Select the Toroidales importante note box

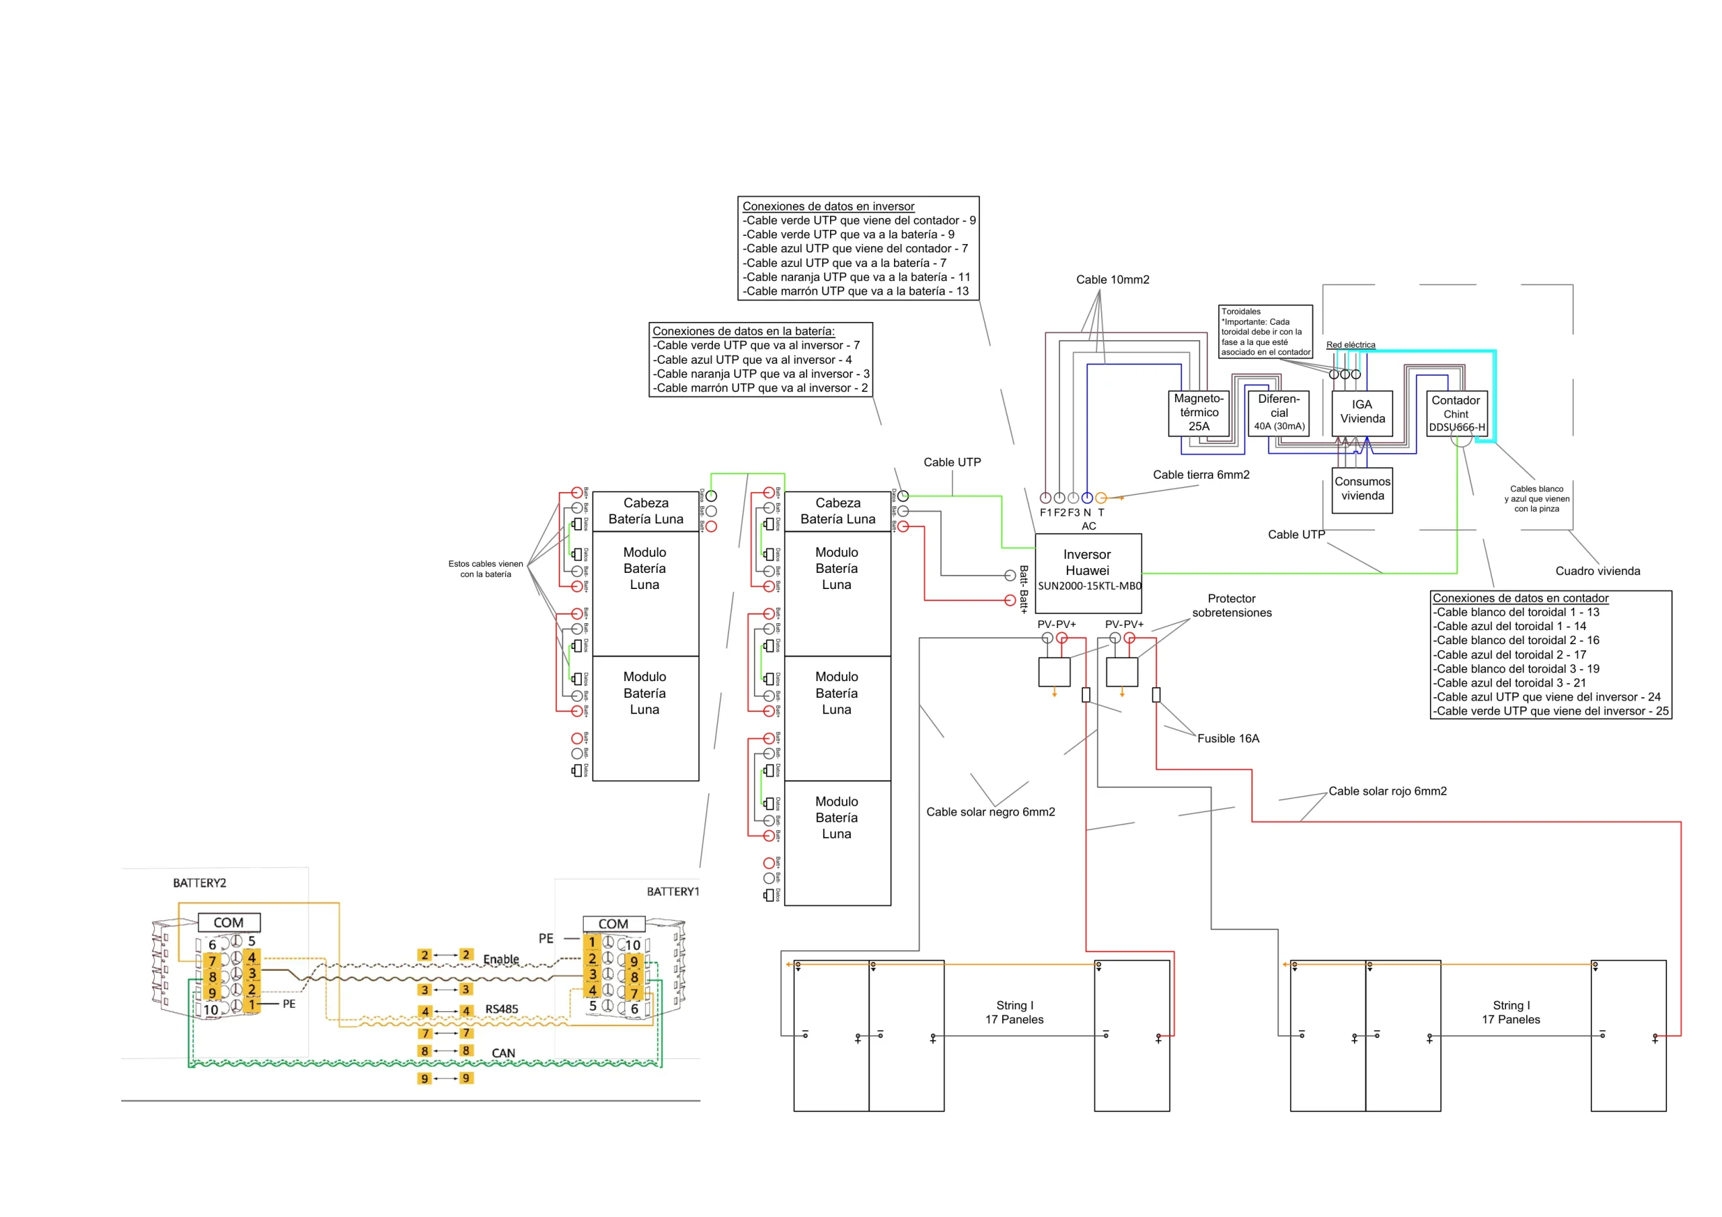pos(1265,331)
